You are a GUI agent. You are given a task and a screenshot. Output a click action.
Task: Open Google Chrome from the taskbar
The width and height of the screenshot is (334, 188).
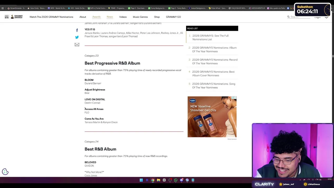point(153,180)
